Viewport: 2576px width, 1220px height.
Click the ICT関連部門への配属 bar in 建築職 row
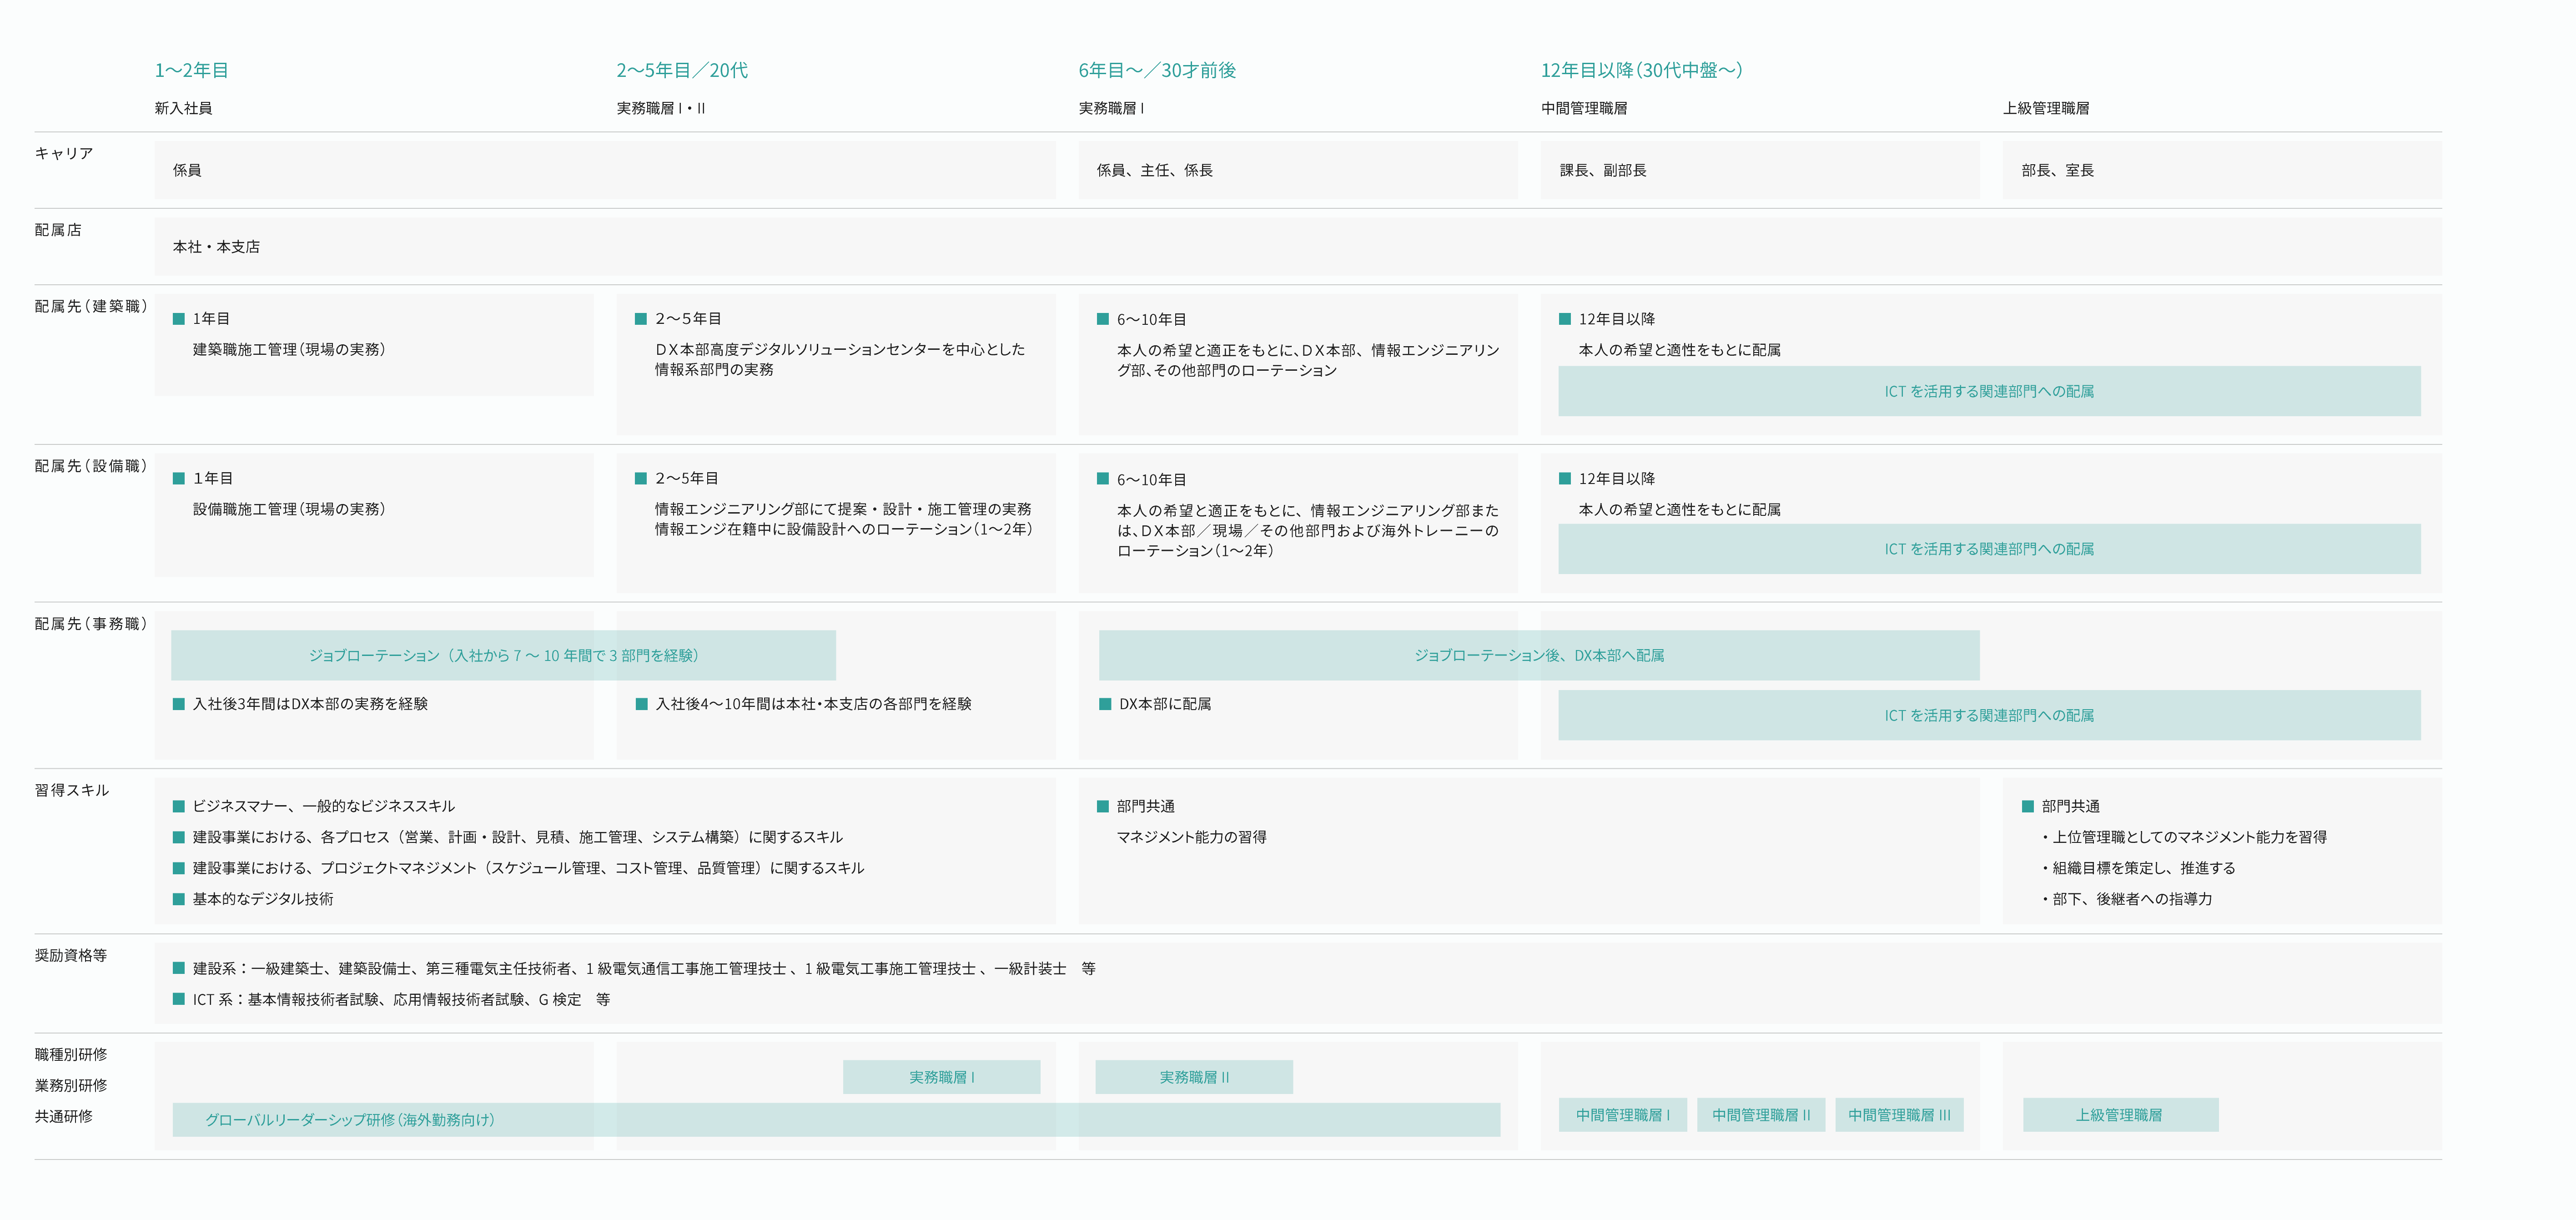[1988, 391]
